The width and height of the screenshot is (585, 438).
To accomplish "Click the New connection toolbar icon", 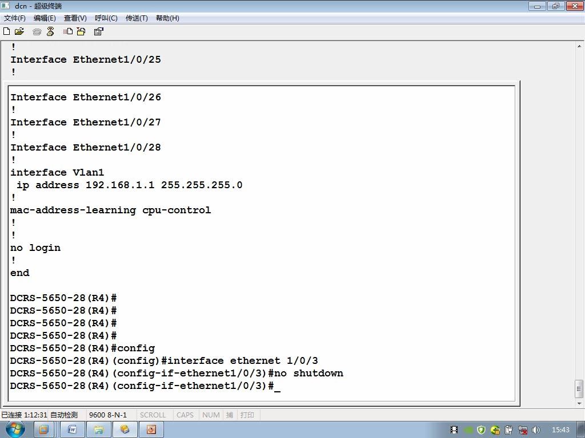I will pos(6,31).
